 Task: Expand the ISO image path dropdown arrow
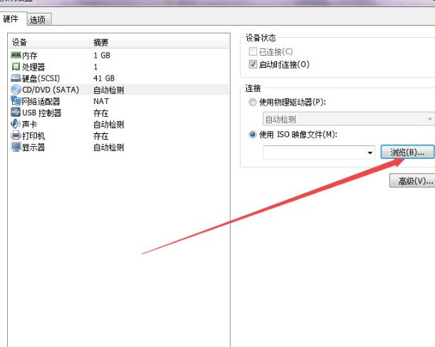[x=370, y=152]
